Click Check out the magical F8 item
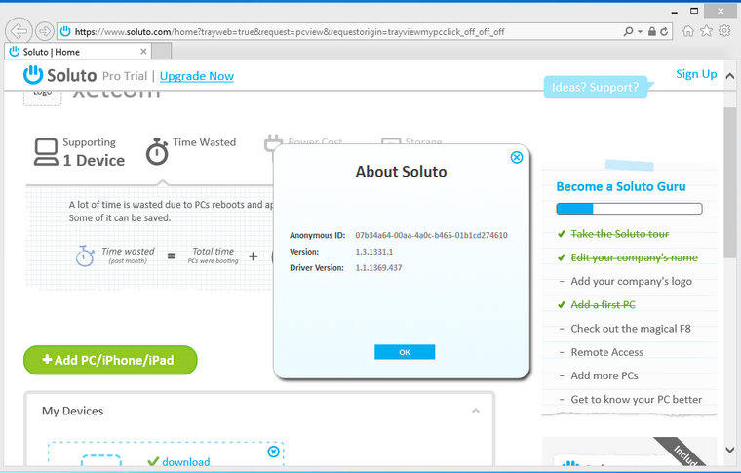The height and width of the screenshot is (473, 741). coord(631,329)
